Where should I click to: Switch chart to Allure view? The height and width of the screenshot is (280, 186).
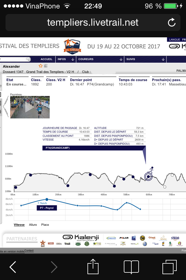33,225
